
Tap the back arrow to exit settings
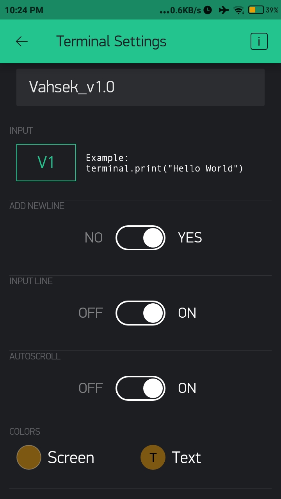[x=21, y=41]
